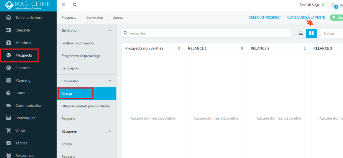Click the Test-OB Siege location selector
This screenshot has width=343, height=158.
[312, 5]
